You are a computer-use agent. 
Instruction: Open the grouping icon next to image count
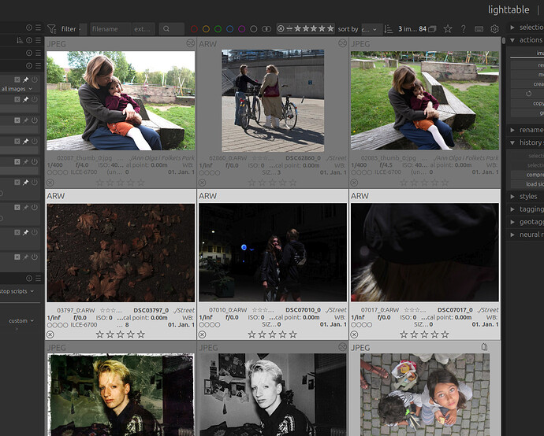(x=432, y=29)
